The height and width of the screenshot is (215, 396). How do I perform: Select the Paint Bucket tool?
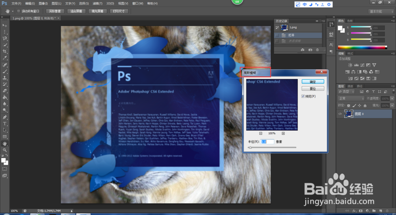[5, 97]
